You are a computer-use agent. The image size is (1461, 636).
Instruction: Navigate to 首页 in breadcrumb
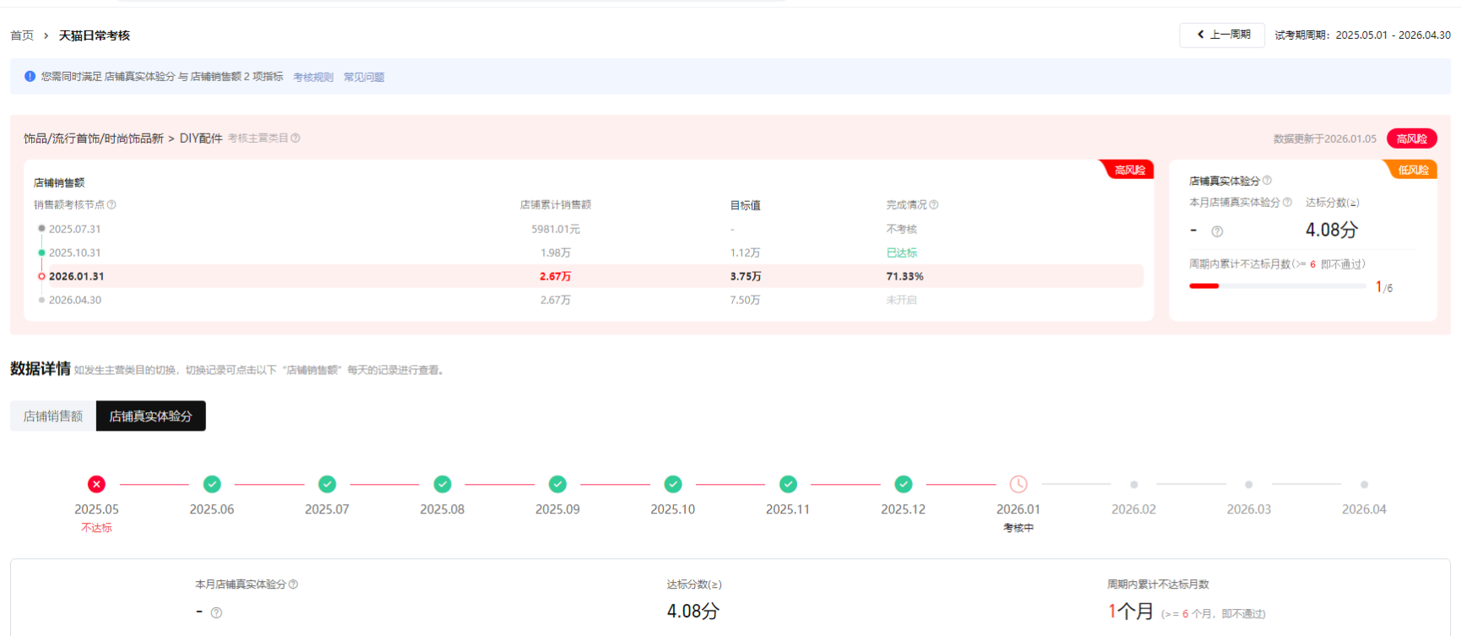(22, 35)
